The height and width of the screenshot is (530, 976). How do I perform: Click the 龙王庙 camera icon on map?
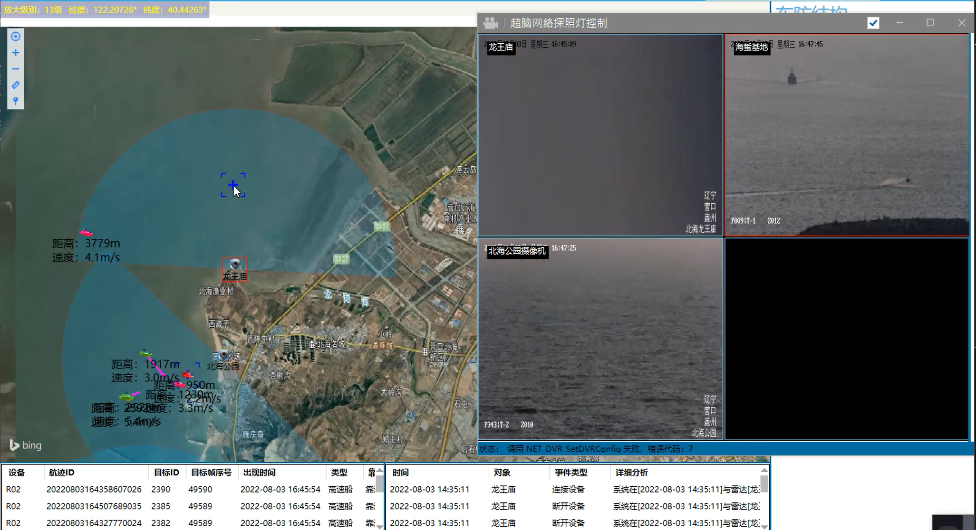click(x=235, y=265)
